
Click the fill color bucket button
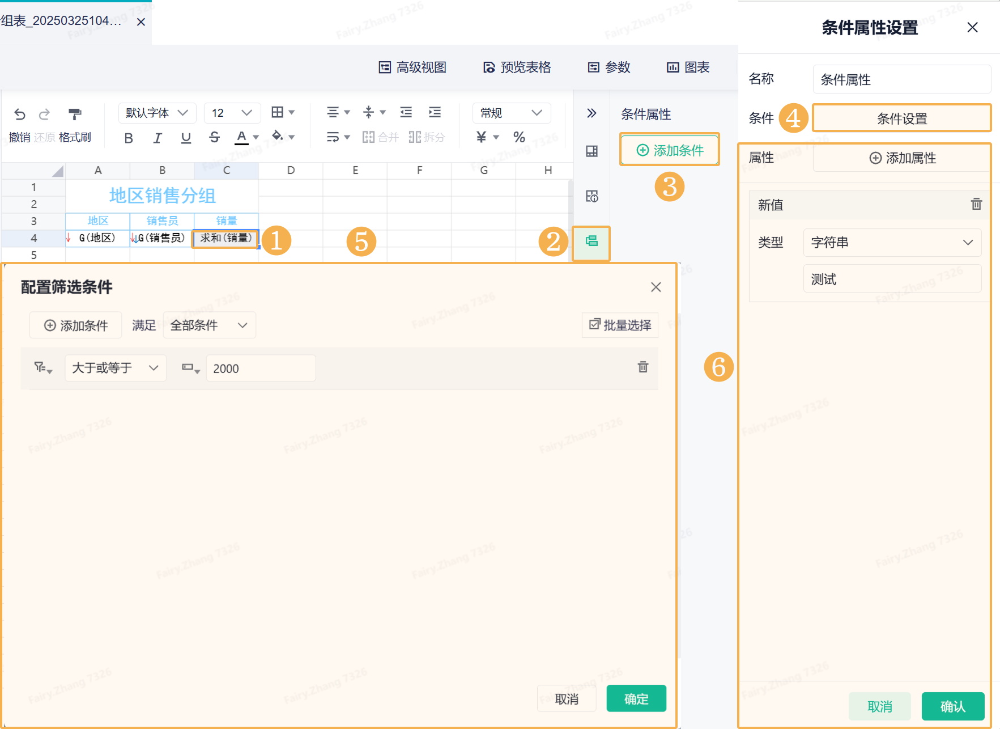coord(278,136)
